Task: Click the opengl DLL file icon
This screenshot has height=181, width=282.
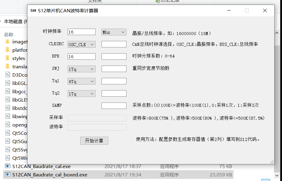Action: [7, 124]
